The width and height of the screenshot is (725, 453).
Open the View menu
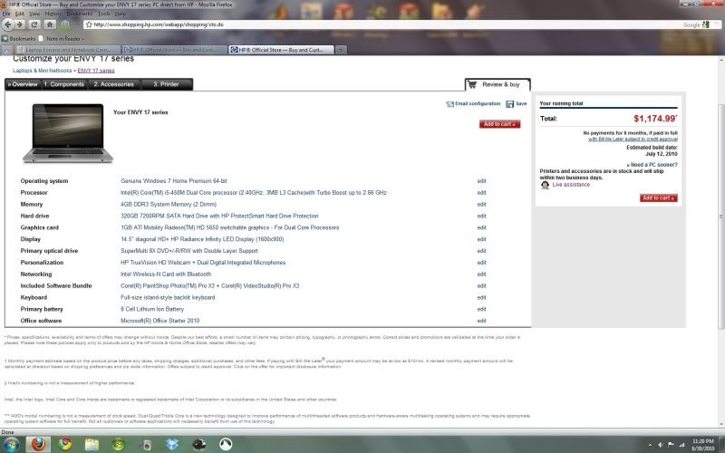(34, 14)
